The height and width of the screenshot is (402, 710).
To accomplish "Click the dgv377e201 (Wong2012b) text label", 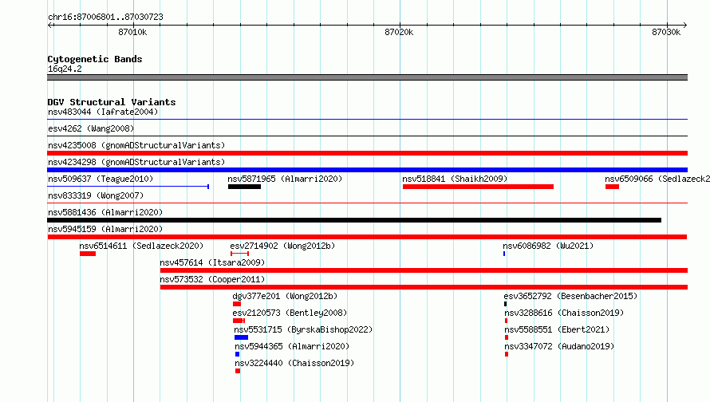I will pyautogui.click(x=285, y=296).
